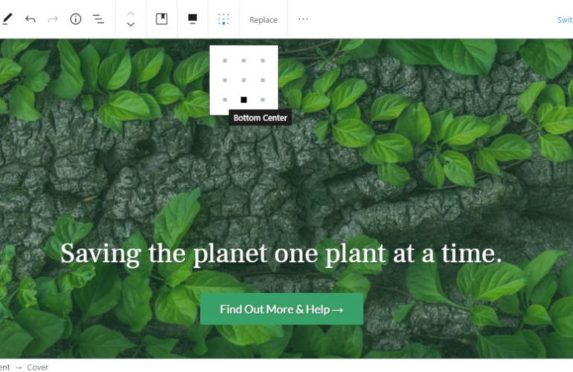Click the Replace media button
The width and height of the screenshot is (573, 372).
tap(263, 20)
